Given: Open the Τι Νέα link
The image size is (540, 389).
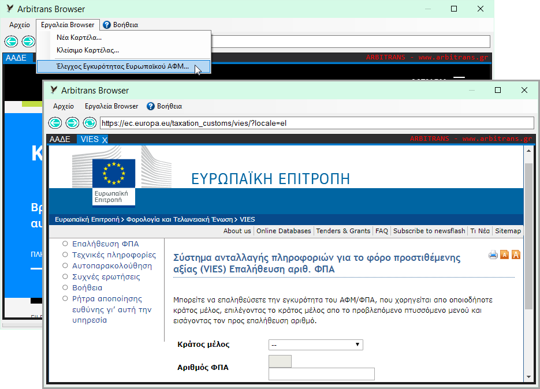Looking at the screenshot, I should pyautogui.click(x=480, y=231).
